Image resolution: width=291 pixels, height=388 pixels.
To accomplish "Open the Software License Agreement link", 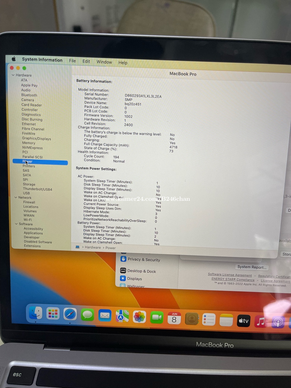I will 230,275.
